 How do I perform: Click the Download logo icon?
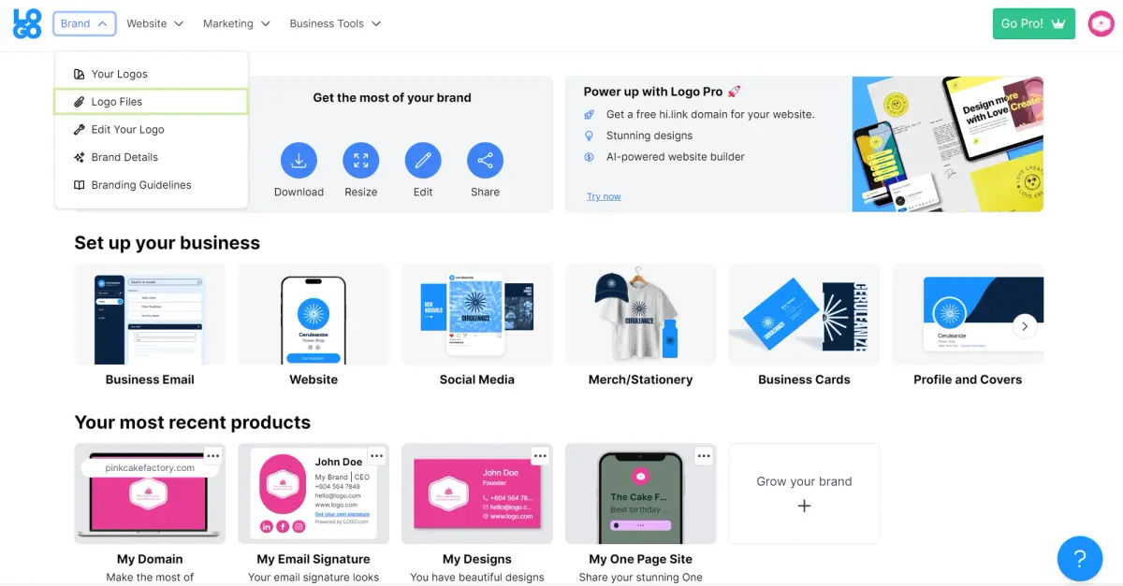299,161
